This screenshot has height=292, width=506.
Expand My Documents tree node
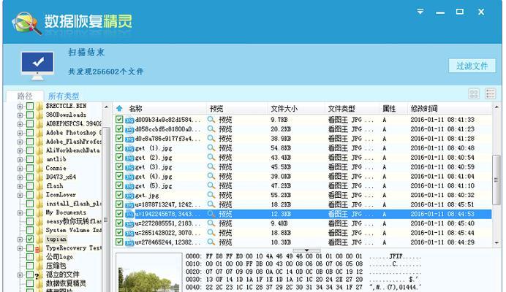(20, 212)
